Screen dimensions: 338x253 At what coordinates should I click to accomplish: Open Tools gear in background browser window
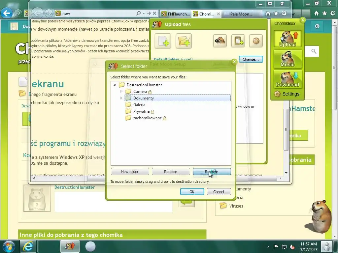tap(333, 13)
